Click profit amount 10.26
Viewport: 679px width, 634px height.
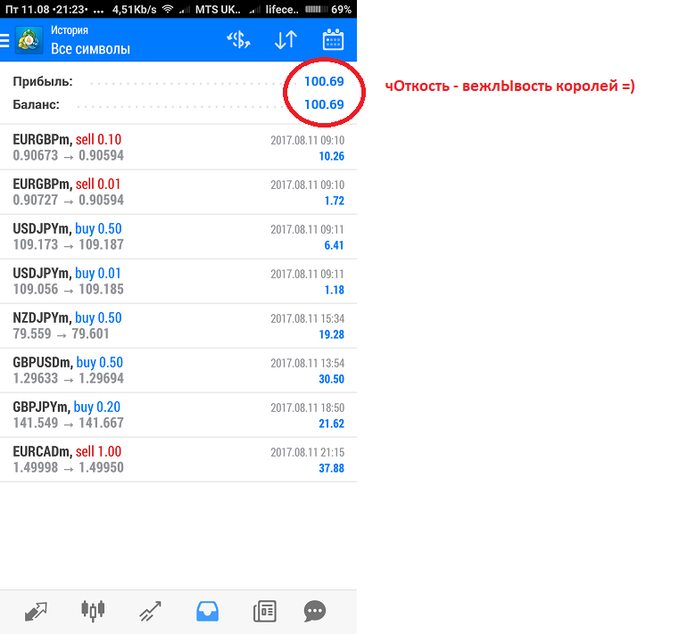click(332, 156)
